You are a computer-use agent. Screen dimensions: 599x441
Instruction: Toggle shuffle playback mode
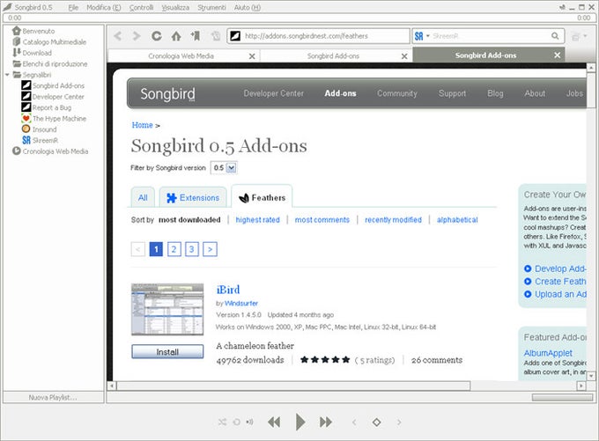coord(222,423)
